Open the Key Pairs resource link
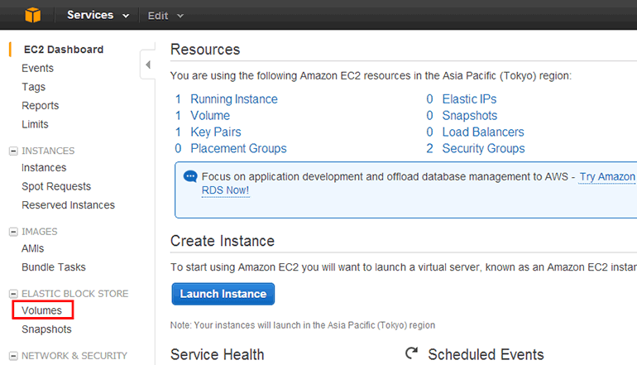The image size is (637, 365). tap(217, 132)
